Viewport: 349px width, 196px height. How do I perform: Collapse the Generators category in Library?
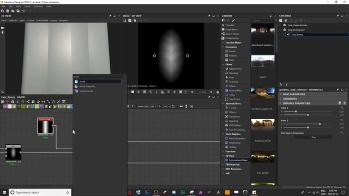pyautogui.click(x=223, y=47)
